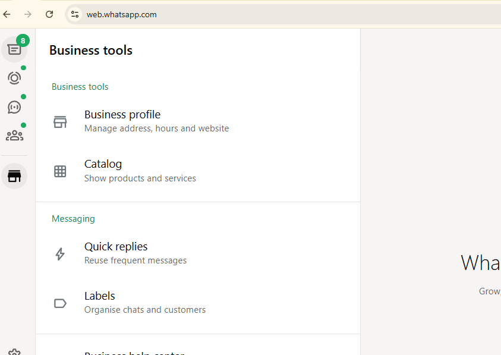Screen dimensions: 501x355
Task: Go forward in the browser
Action: (x=28, y=14)
